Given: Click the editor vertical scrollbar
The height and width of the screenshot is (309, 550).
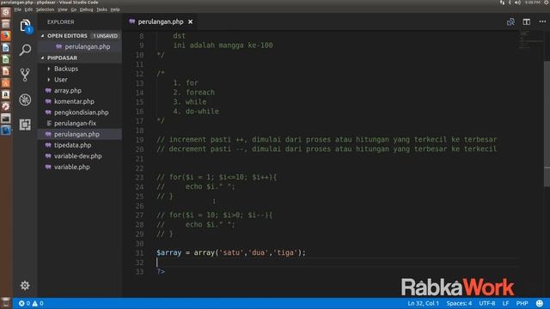Looking at the screenshot, I should 547,124.
